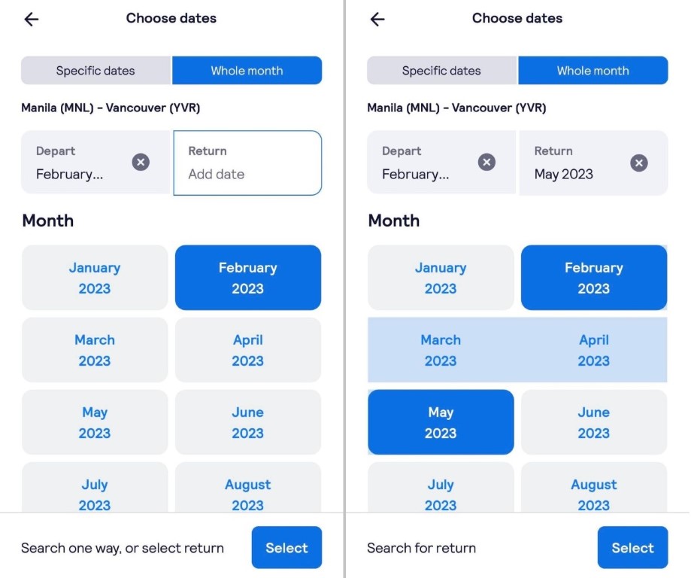Viewport: 691px width, 578px height.
Task: Switch to Specific dates on left screen
Action: tap(95, 71)
